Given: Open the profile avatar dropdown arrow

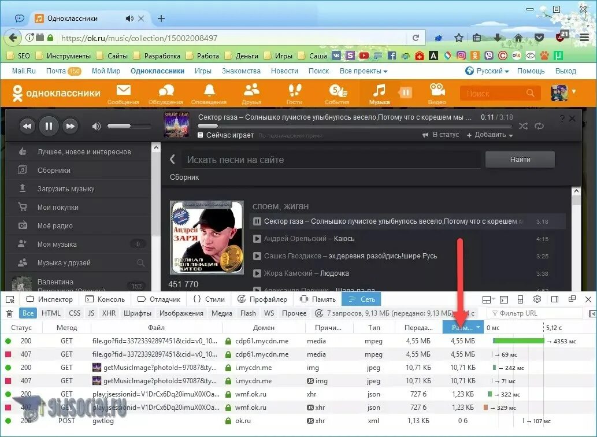Looking at the screenshot, I should 574,91.
